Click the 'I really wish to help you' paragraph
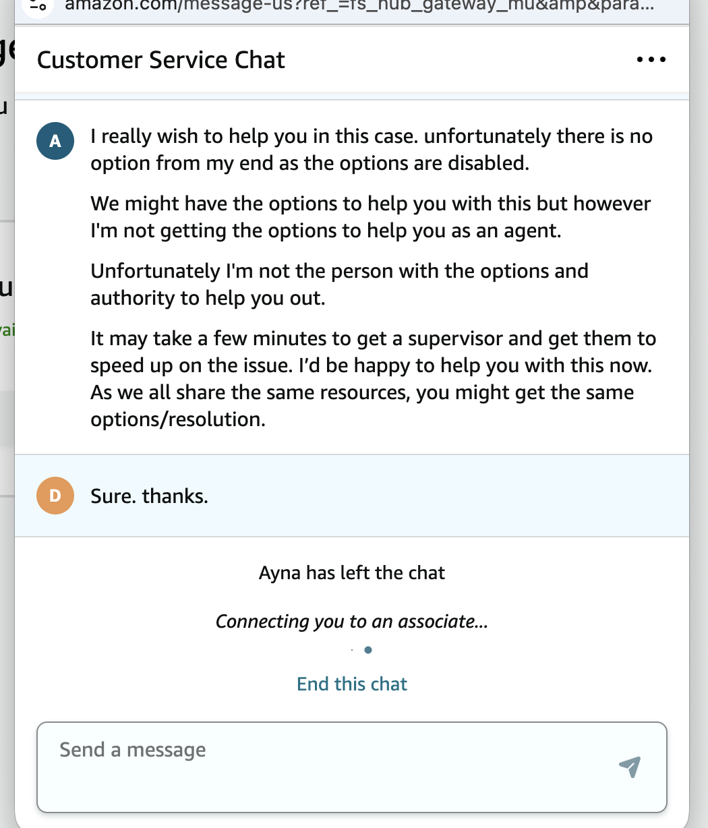Screen dimensions: 708x828 click(372, 150)
